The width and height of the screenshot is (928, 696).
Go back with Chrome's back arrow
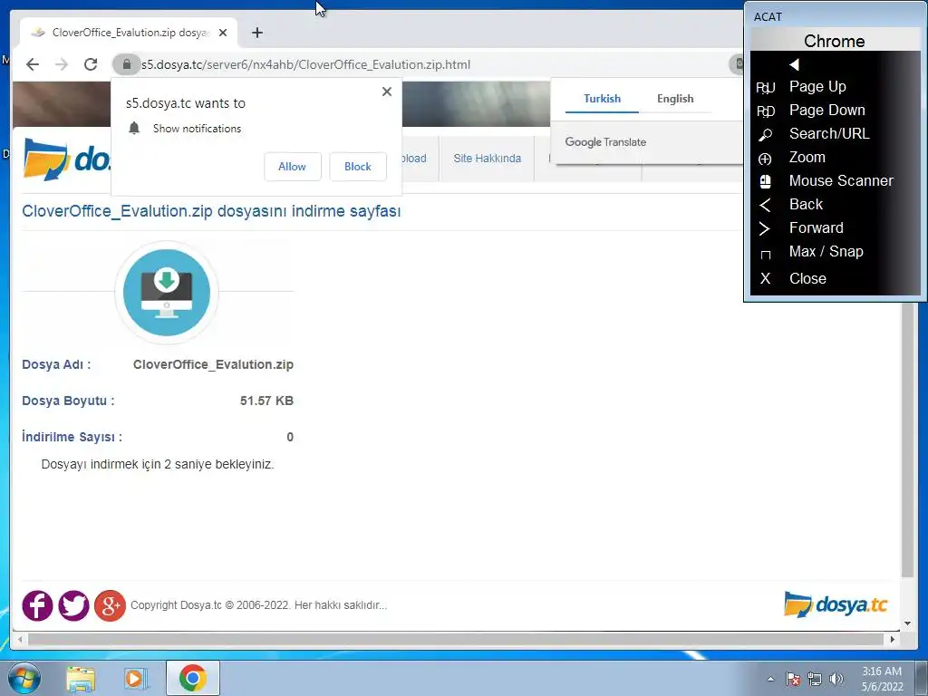click(x=33, y=64)
